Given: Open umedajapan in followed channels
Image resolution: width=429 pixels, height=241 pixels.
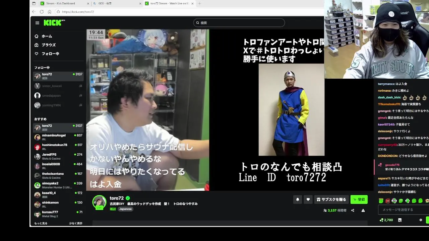Looking at the screenshot, I should click(x=58, y=96).
